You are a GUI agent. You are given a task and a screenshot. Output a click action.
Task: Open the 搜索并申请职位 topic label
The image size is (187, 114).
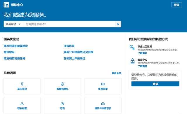pyautogui.click(x=103, y=108)
